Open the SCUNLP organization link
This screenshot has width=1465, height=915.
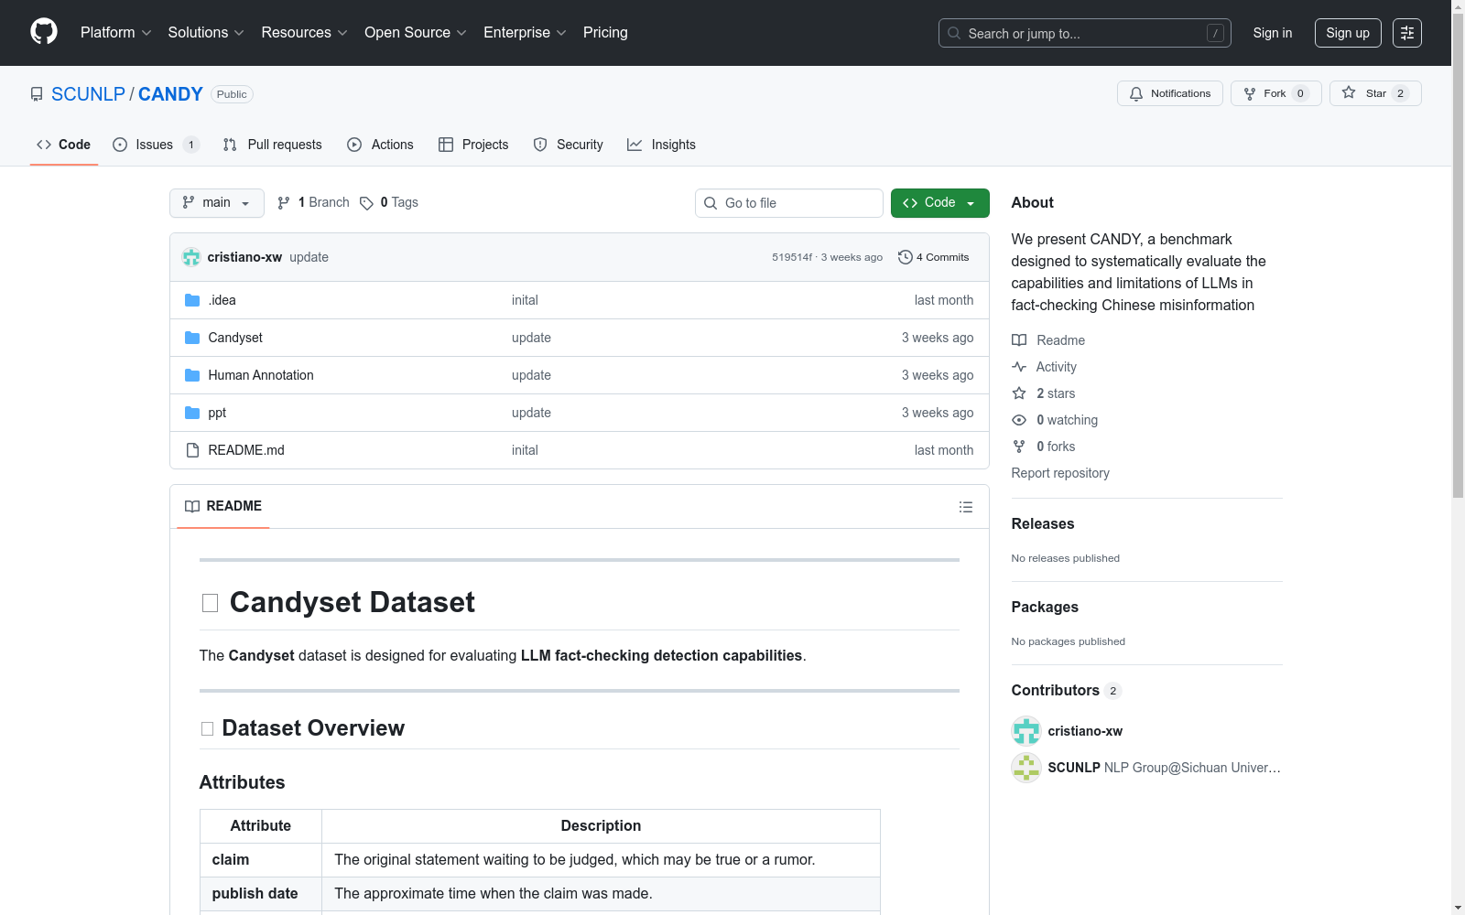click(88, 94)
